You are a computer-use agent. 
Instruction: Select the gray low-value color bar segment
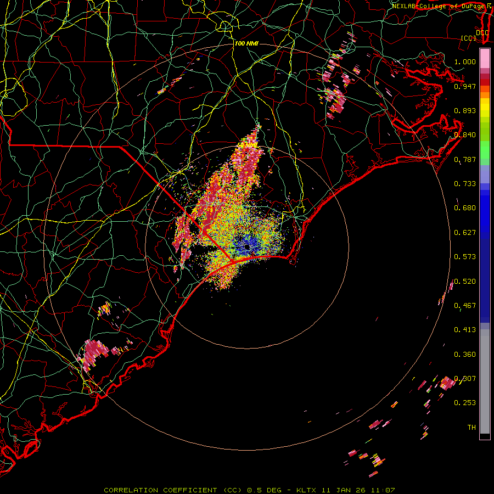pyautogui.click(x=485, y=381)
